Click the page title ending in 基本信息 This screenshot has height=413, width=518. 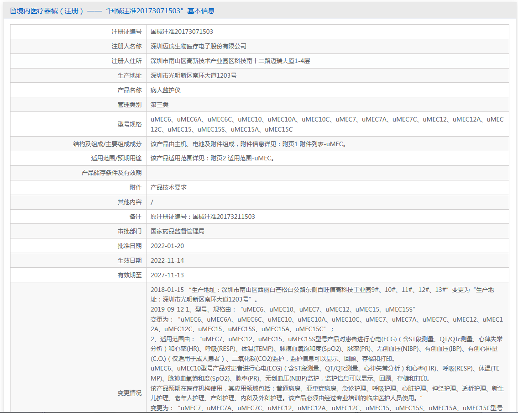(x=115, y=11)
